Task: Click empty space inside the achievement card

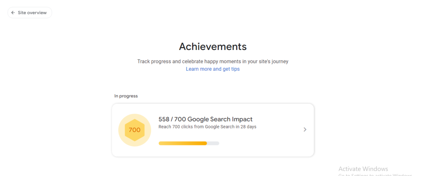Action: (x=269, y=144)
